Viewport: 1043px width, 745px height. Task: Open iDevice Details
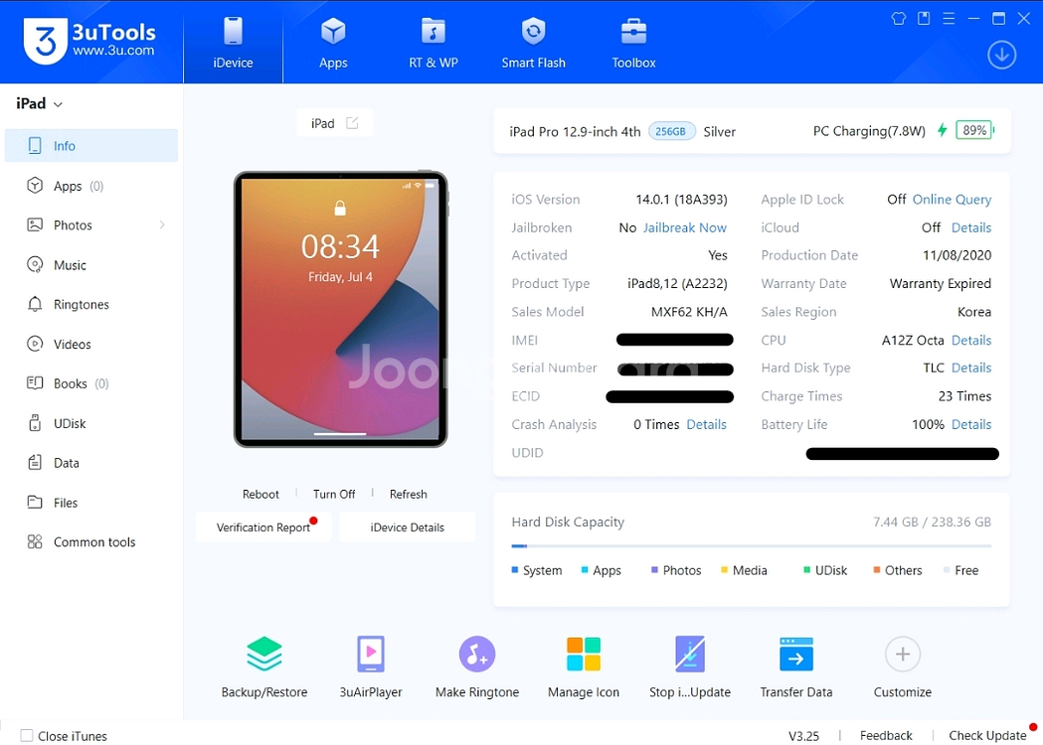407,527
